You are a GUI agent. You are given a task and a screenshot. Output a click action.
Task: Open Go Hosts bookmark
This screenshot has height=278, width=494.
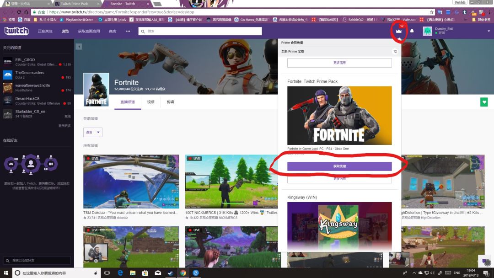(x=251, y=20)
